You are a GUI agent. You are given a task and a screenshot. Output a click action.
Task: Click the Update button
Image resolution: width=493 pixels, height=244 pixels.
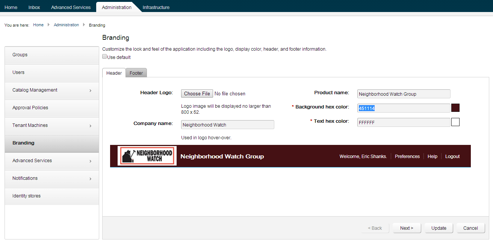[439, 228]
